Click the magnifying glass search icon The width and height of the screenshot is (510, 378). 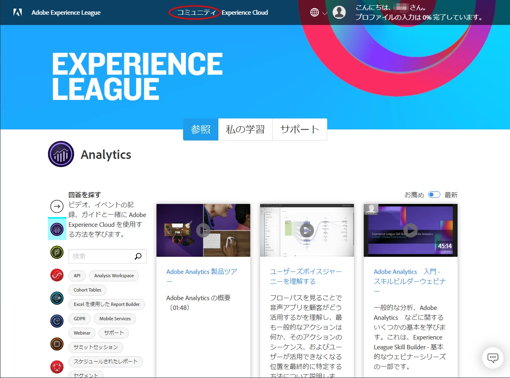point(138,256)
